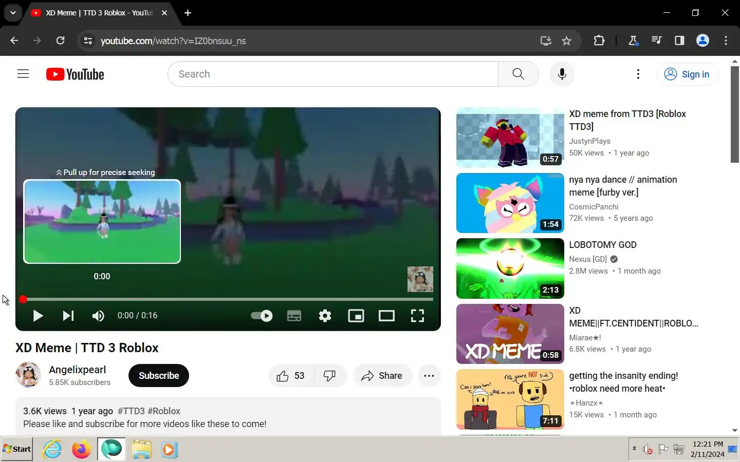Click the #Roblox hashtag
The image size is (740, 462).
coord(164,411)
